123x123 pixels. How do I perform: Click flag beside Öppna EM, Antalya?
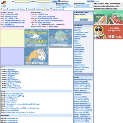point(32,22)
